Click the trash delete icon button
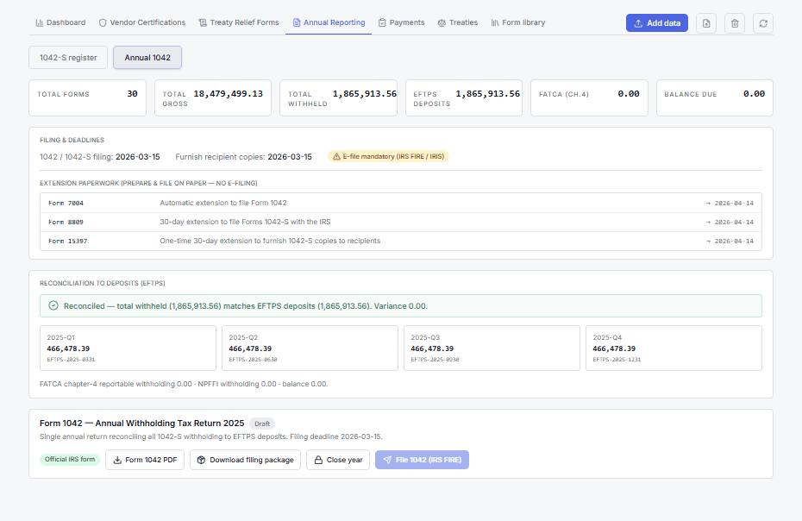 [x=735, y=23]
